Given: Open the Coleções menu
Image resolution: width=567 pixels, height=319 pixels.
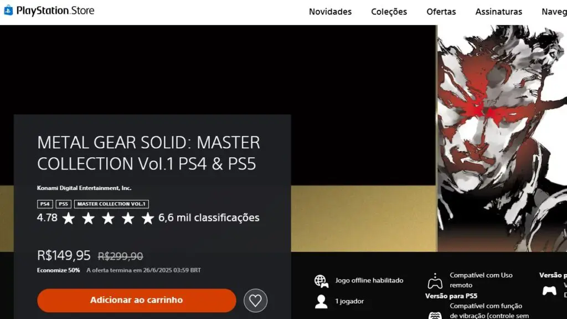Looking at the screenshot, I should [389, 12].
